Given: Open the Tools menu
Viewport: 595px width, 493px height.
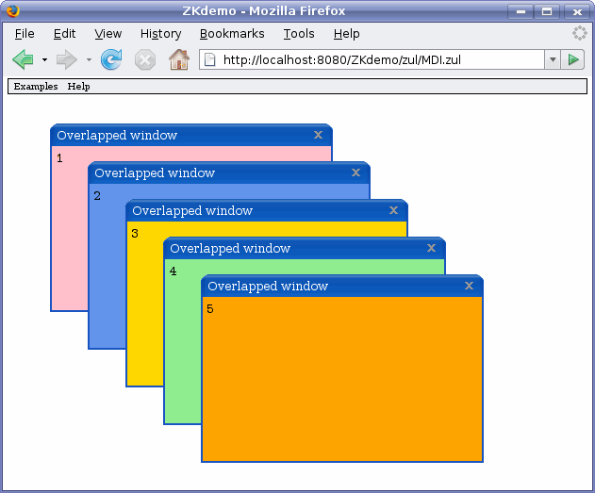Looking at the screenshot, I should [x=299, y=34].
